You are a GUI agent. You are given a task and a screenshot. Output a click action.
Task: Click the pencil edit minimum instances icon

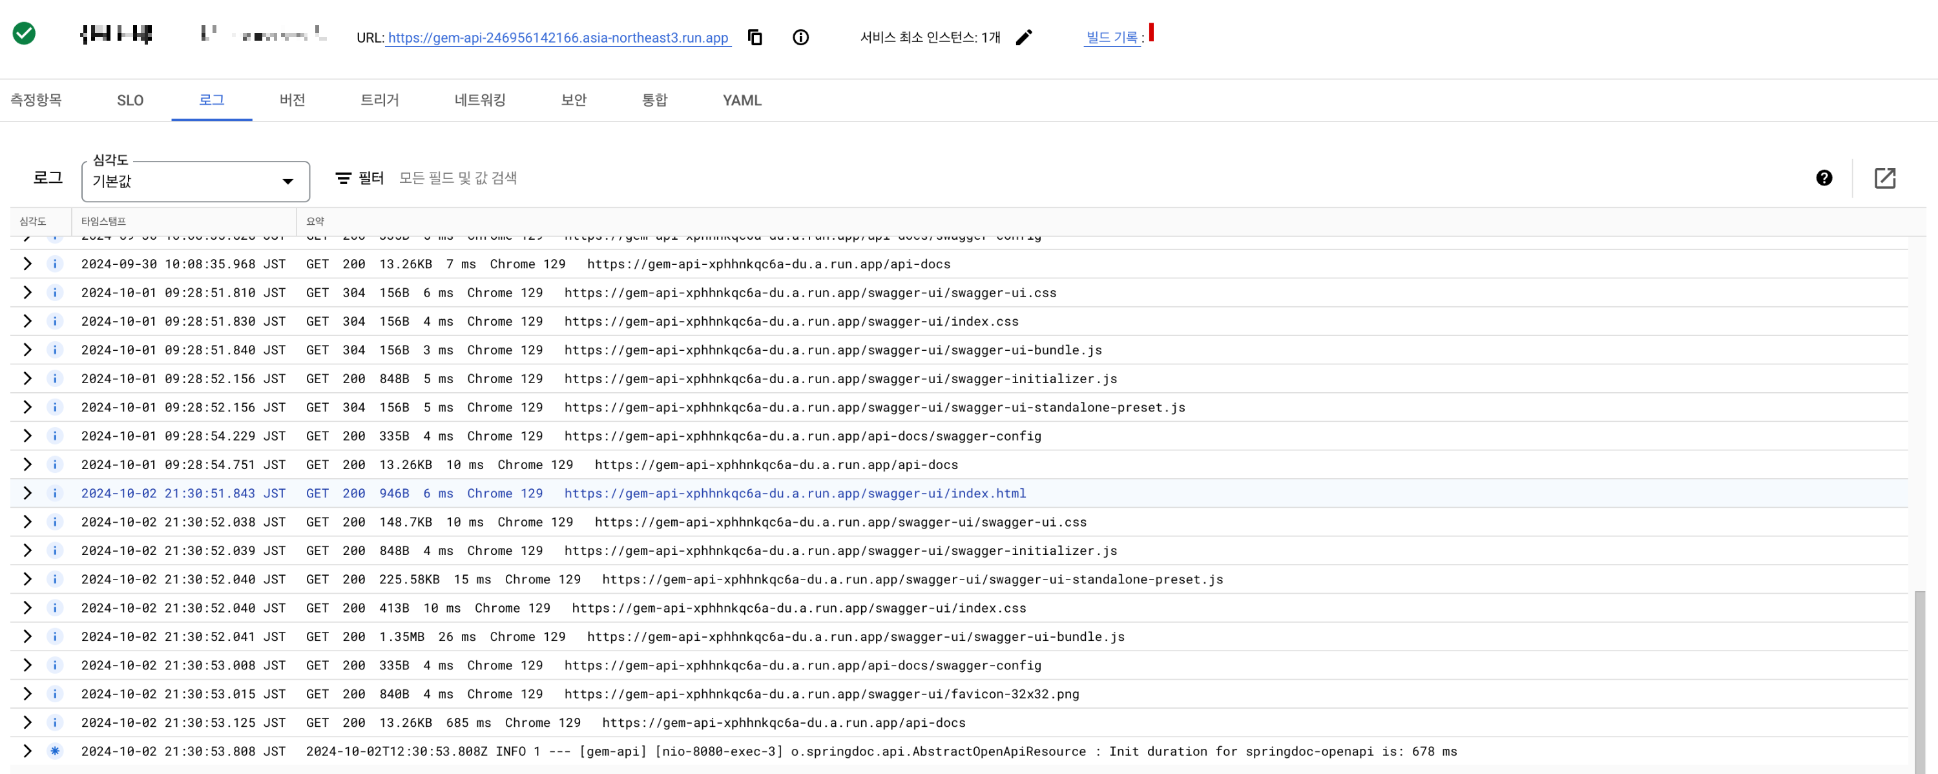[x=1023, y=37]
